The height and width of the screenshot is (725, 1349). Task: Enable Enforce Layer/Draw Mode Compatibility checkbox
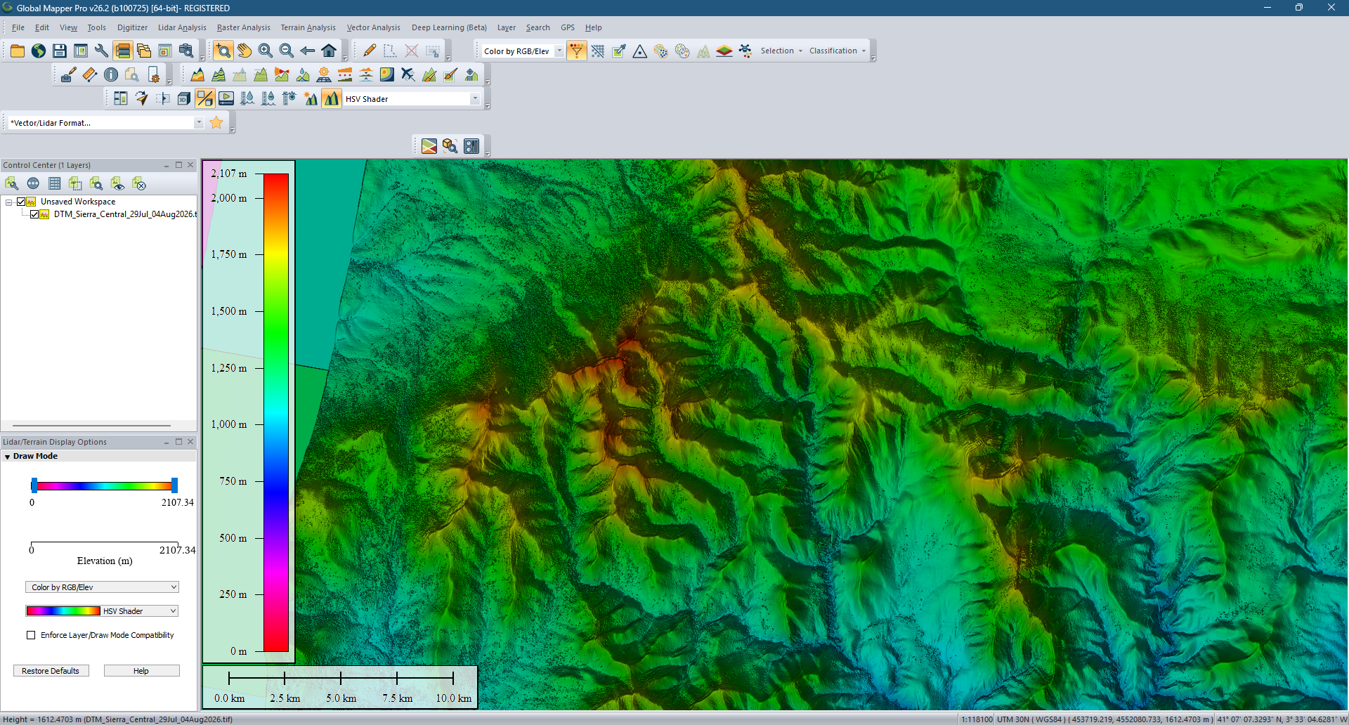point(31,635)
